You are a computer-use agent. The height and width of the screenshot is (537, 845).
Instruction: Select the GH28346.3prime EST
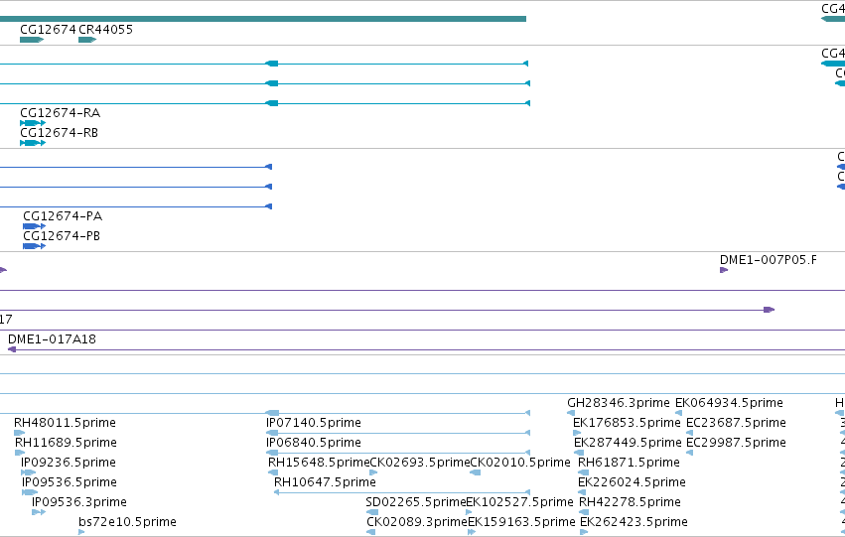click(571, 413)
